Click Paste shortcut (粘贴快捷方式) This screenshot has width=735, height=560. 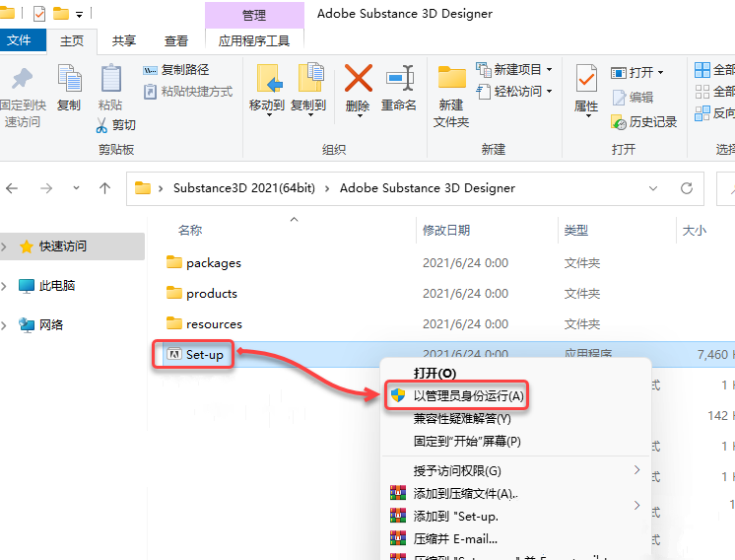[188, 91]
